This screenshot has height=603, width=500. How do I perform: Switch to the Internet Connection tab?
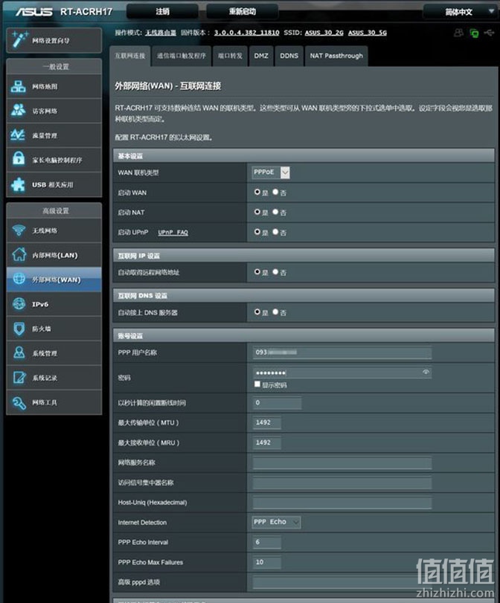coord(130,56)
